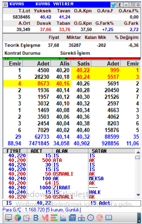
Task: Click trade row with buyer ZIRAAT
Action: (69, 188)
